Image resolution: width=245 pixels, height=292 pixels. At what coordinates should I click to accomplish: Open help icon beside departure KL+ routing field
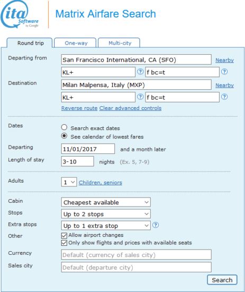(x=140, y=72)
